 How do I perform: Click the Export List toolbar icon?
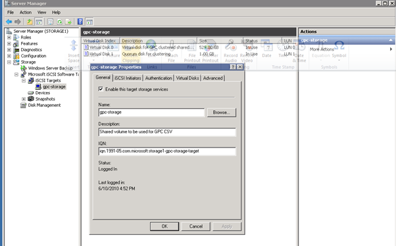click(x=68, y=22)
